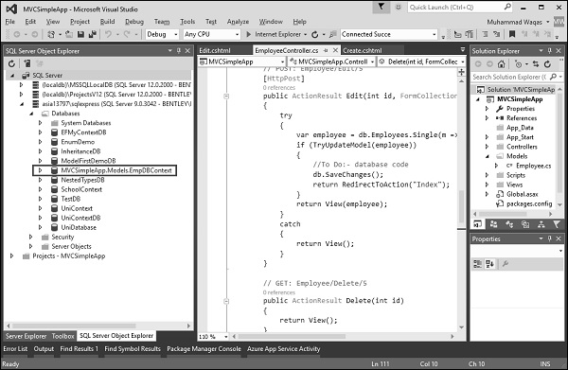Open the Build menu
Viewport: 568px width, 370px height.
point(107,22)
